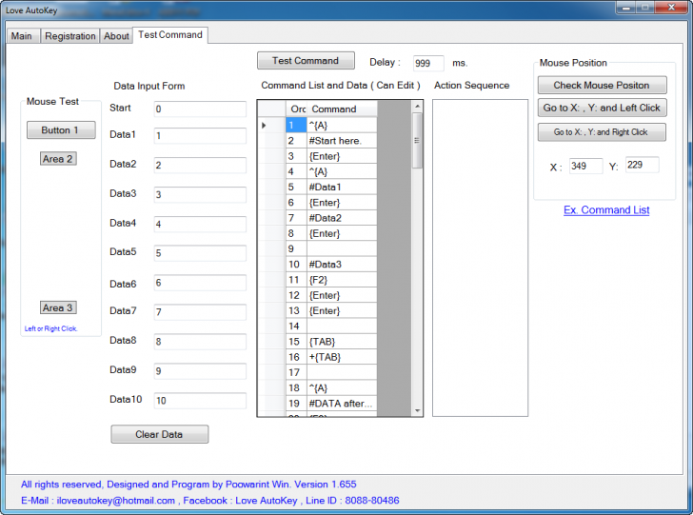Click 'Go to X: , Y: and Right Click'
The image size is (693, 515).
click(602, 132)
